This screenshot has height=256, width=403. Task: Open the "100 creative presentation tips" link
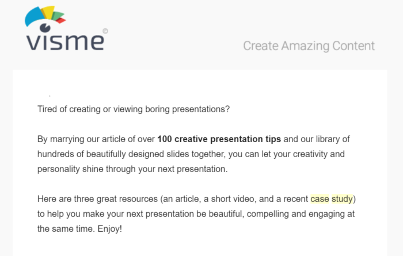pos(219,139)
